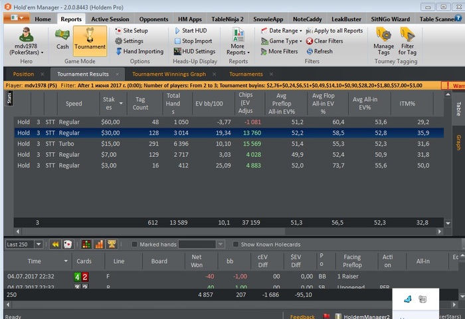Click the gold trophy icon in hands toolbar

112,244
